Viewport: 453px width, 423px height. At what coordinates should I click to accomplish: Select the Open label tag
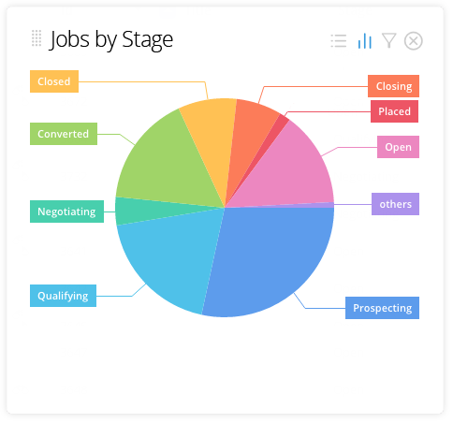point(398,147)
